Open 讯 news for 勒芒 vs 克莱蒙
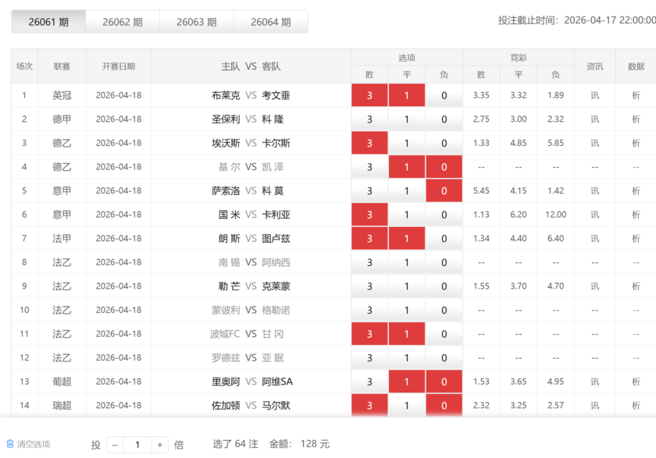This screenshot has width=656, height=458. coord(594,286)
